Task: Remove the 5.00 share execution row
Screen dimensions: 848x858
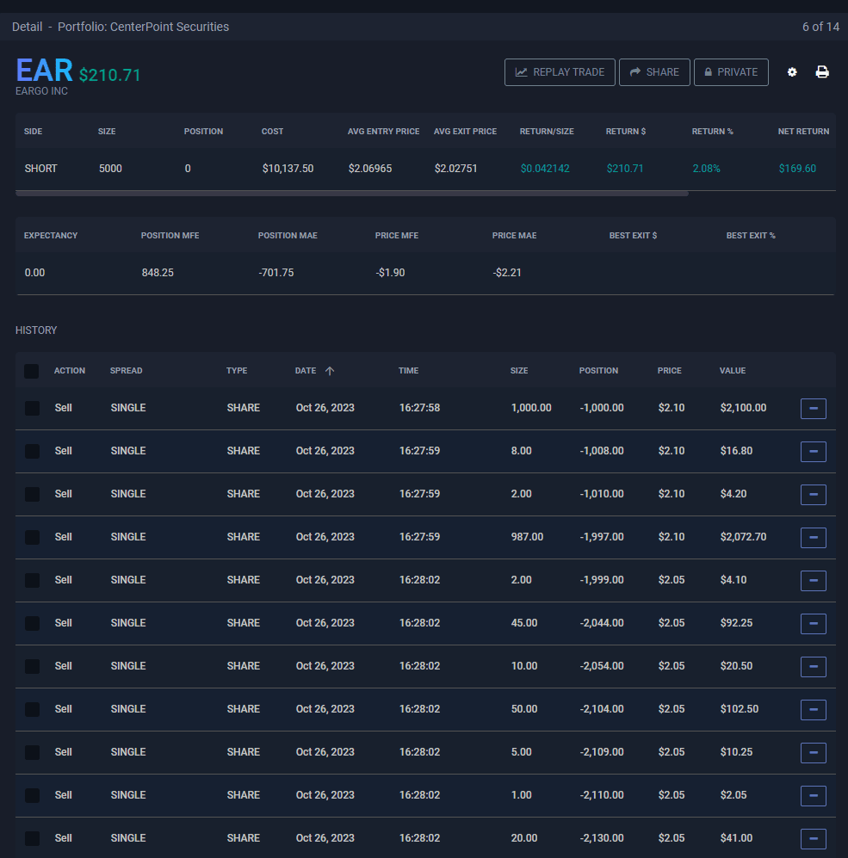Action: pos(813,752)
